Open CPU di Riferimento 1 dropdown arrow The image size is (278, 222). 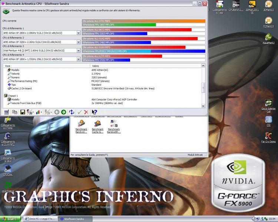click(79, 33)
